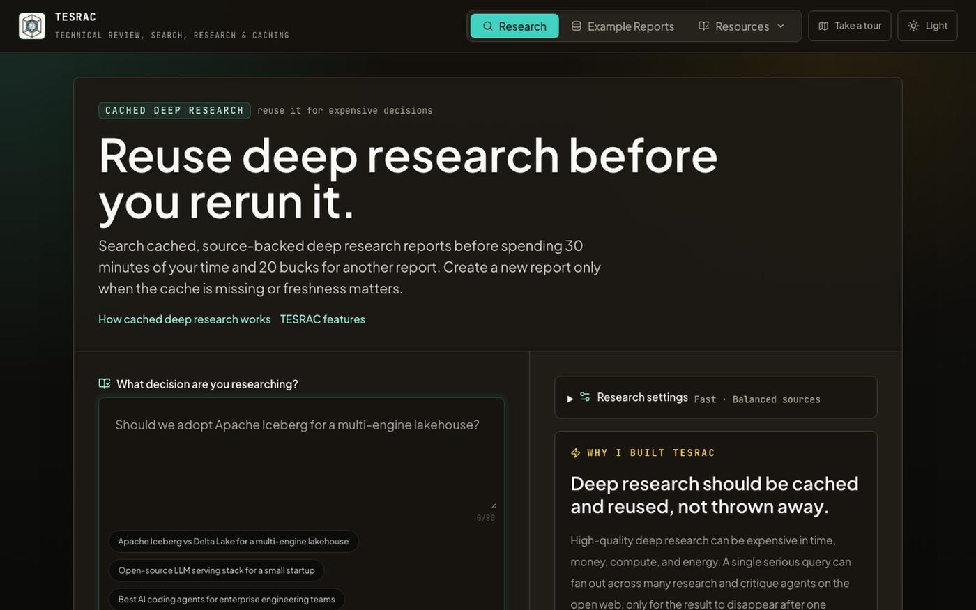Click the Fast · Balanced sources summary
976x610 pixels.
coord(757,399)
